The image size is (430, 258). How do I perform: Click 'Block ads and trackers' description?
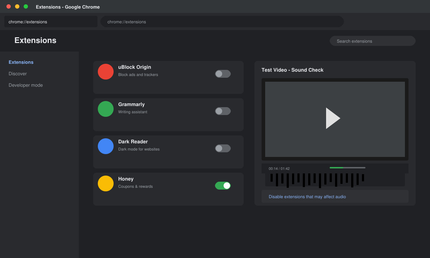[138, 75]
